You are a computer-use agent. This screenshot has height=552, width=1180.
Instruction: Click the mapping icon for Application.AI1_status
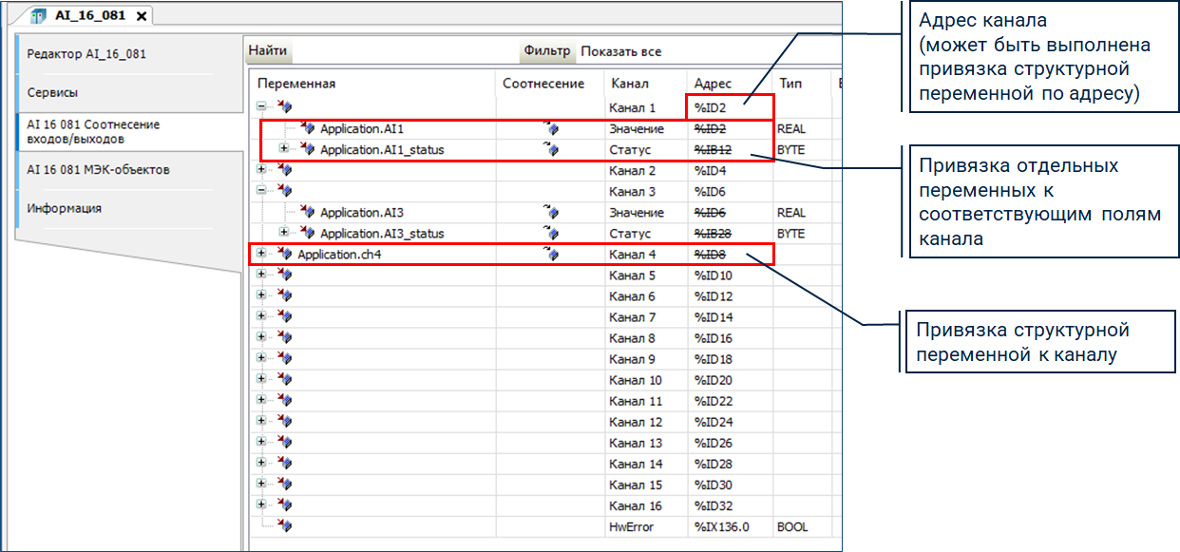(551, 149)
